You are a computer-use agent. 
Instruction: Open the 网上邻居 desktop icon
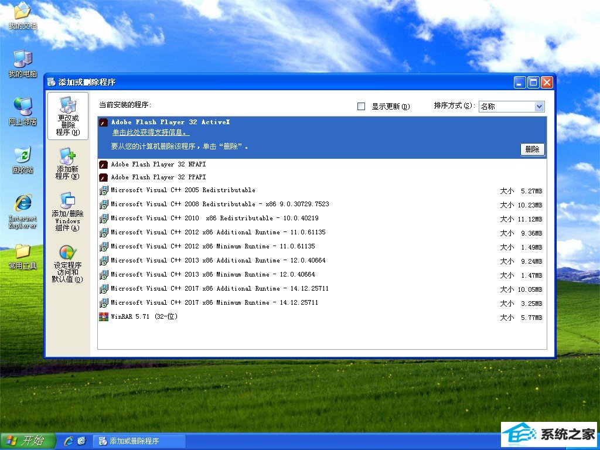point(23,111)
